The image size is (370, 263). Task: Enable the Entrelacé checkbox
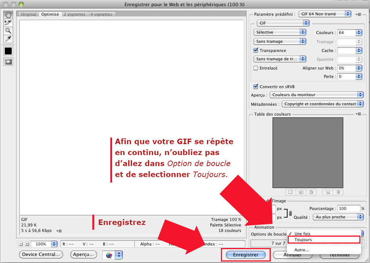pyautogui.click(x=256, y=68)
